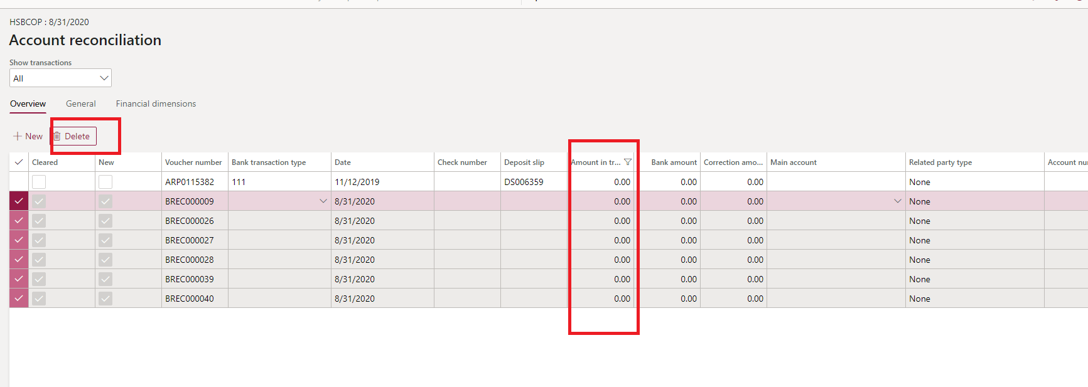Expand Main account dropdown for BREC000009
This screenshot has width=1088, height=387.
pos(898,201)
